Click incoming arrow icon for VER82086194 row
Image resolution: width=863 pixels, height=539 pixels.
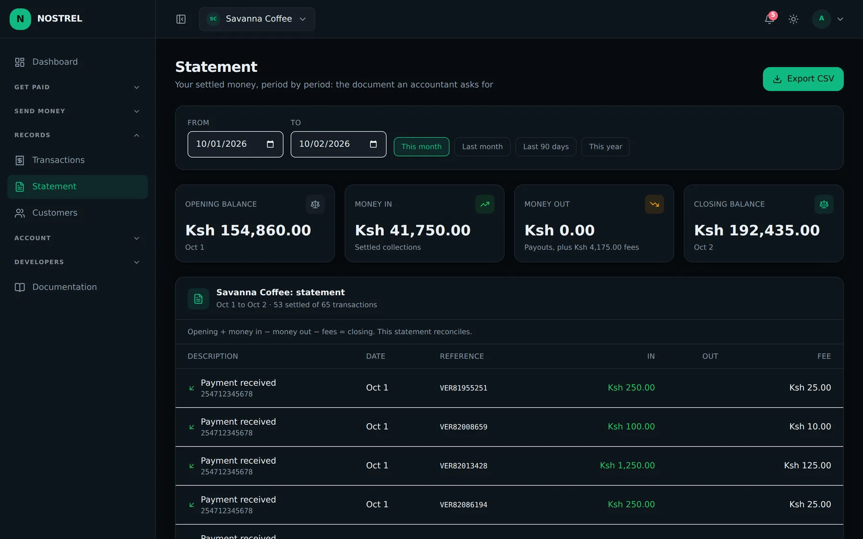point(192,505)
